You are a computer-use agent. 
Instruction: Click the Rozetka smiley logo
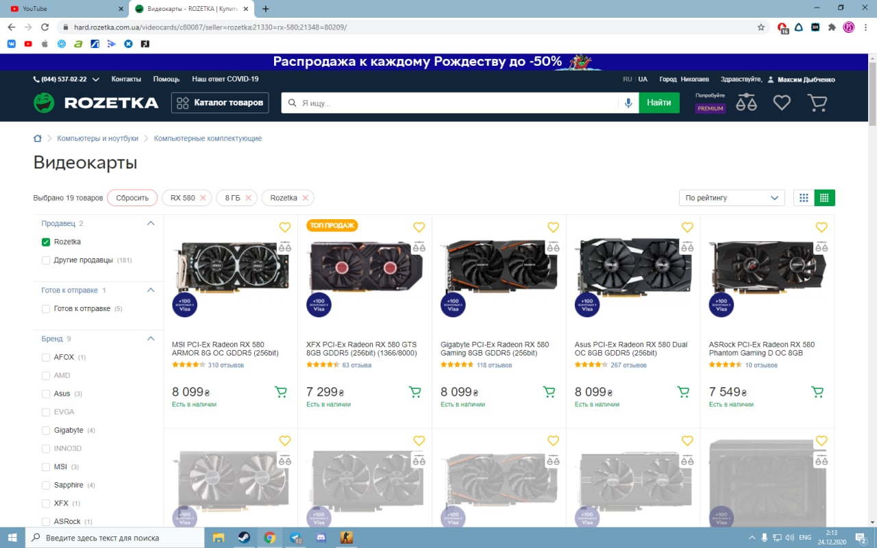[44, 103]
